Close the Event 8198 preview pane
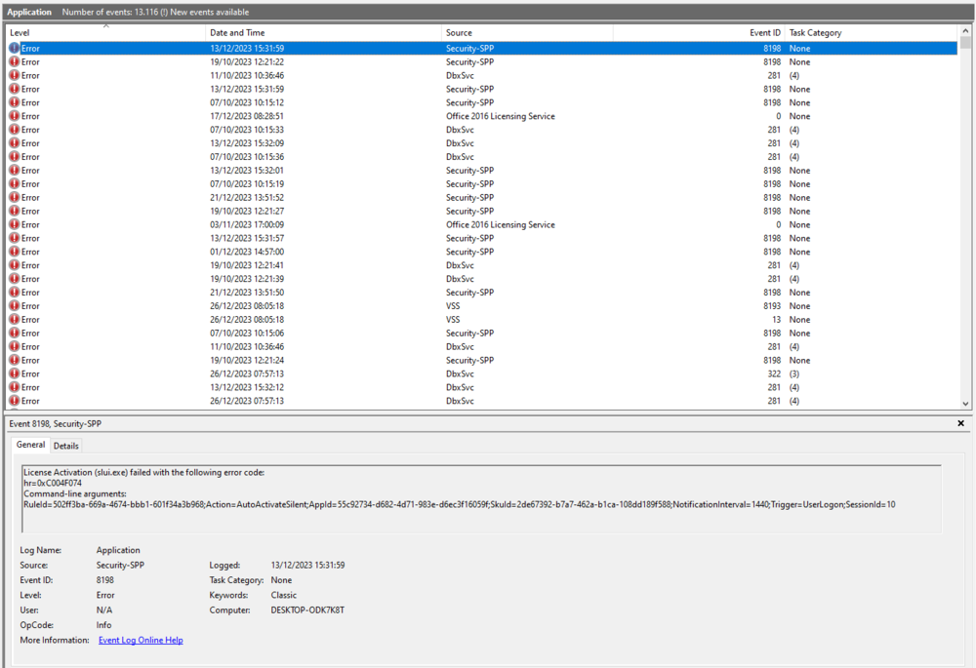 (x=960, y=424)
